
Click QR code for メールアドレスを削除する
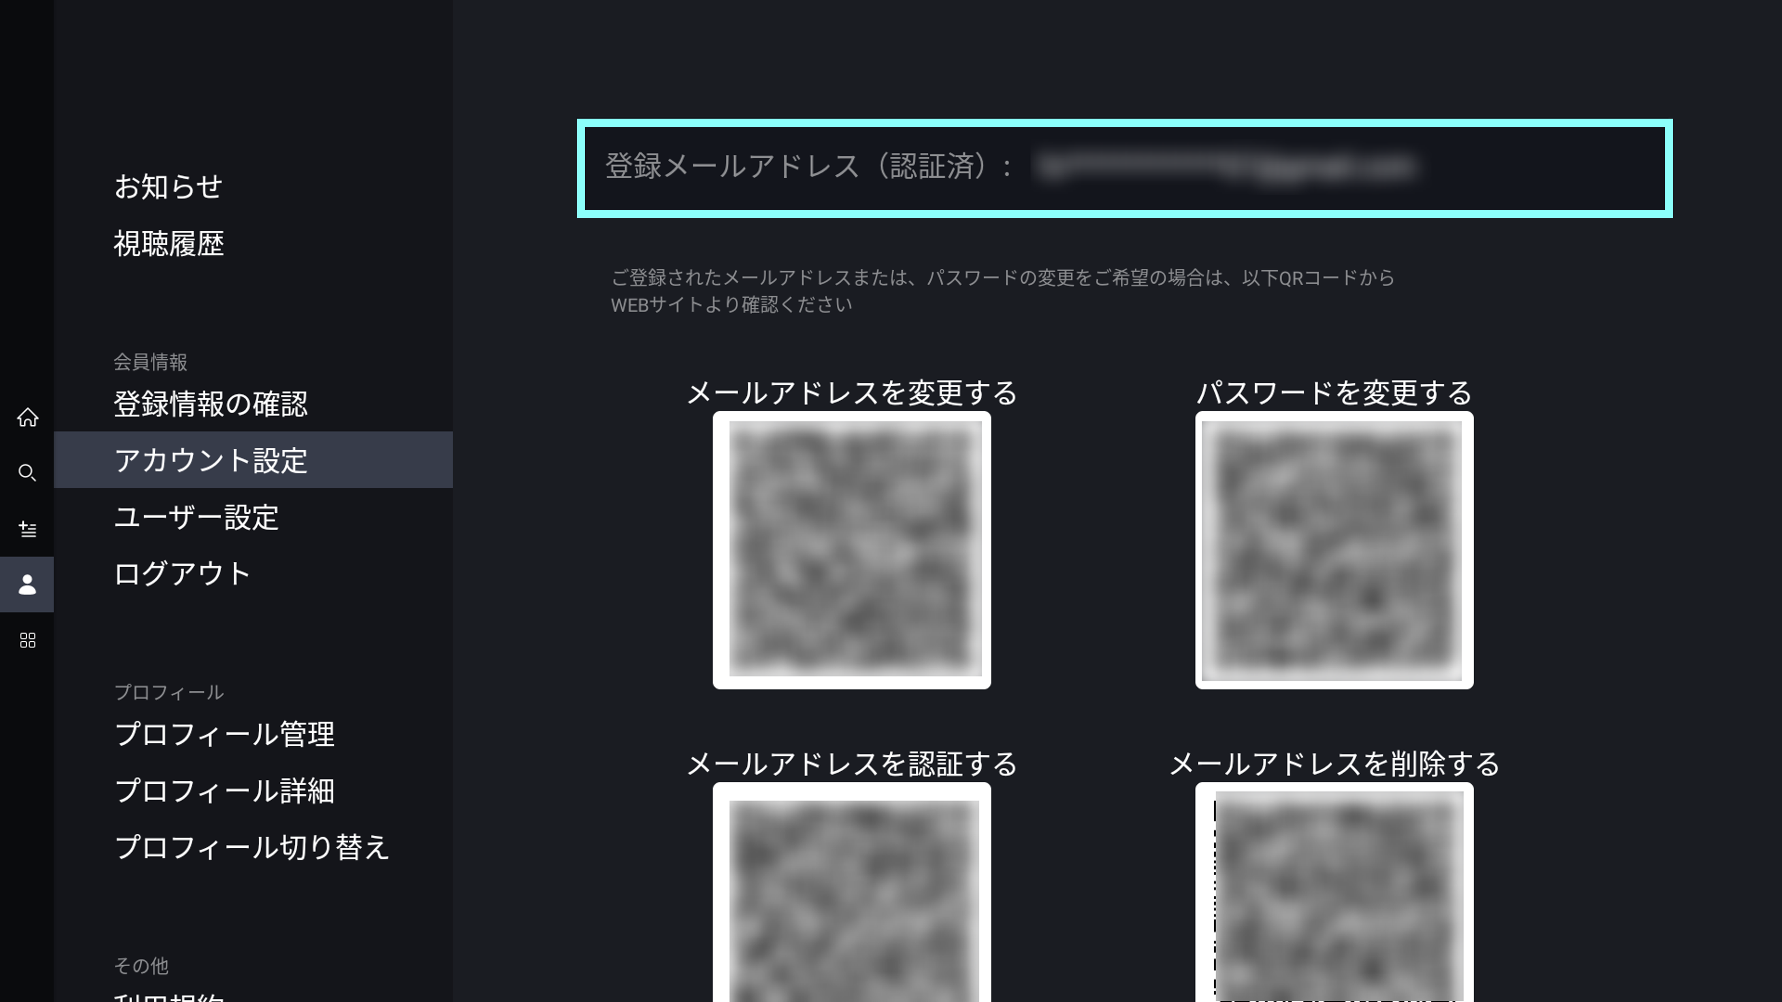coord(1334,896)
